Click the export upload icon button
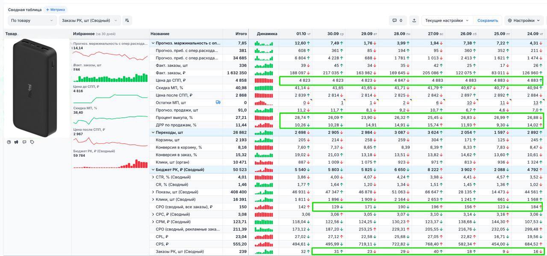 coord(414,20)
